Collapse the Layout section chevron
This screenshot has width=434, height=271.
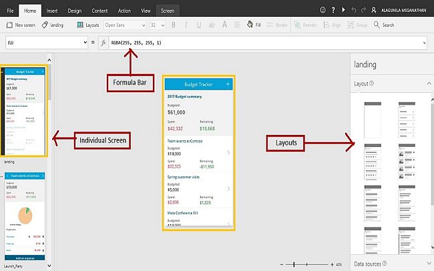(x=429, y=83)
